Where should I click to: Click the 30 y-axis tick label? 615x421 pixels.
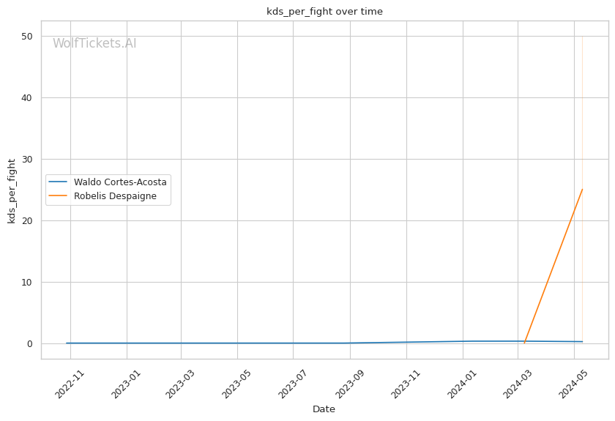click(x=27, y=160)
